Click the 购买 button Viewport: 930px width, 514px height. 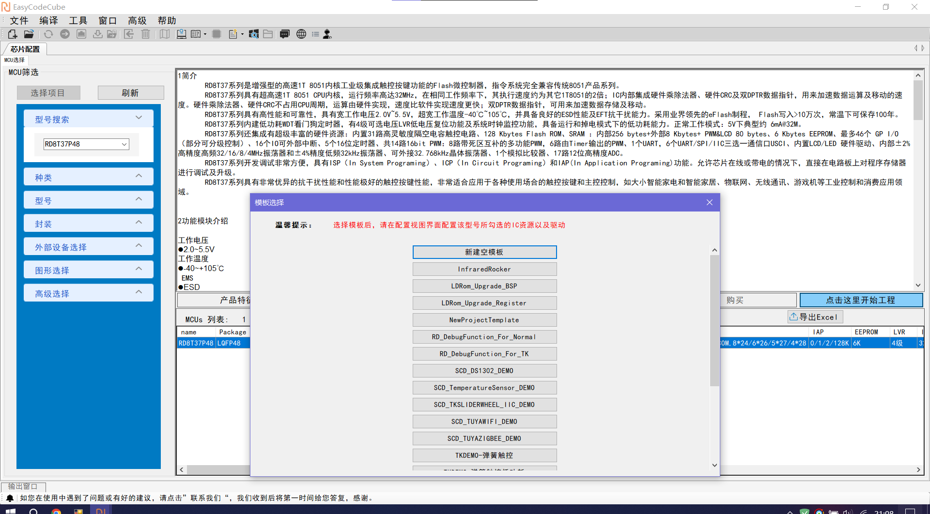pos(758,300)
